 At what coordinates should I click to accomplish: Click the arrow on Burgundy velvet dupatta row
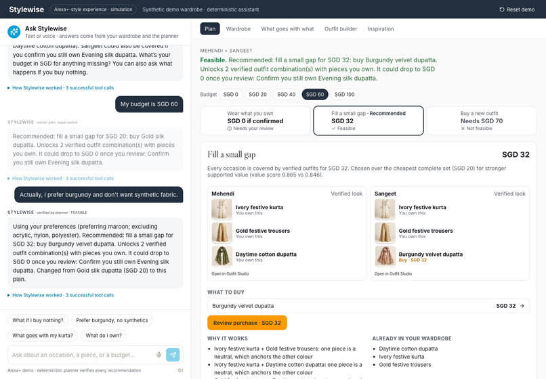coord(522,306)
